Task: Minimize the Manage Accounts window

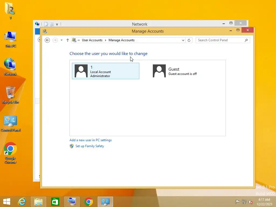Action: tap(231, 30)
